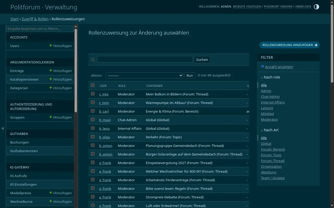
Task: Sort the table by the Role column
Action: pos(122,86)
